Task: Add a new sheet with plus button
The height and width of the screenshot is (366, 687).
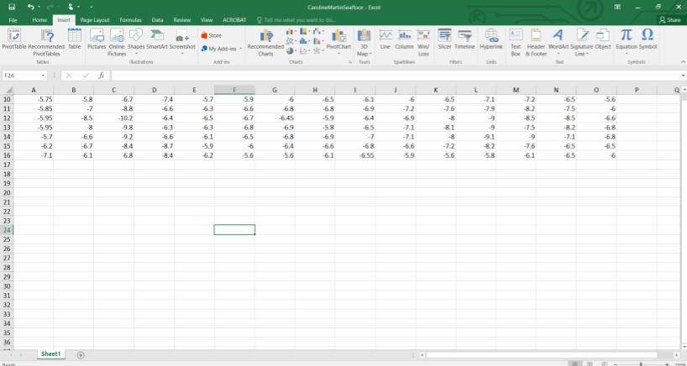Action: tap(81, 355)
